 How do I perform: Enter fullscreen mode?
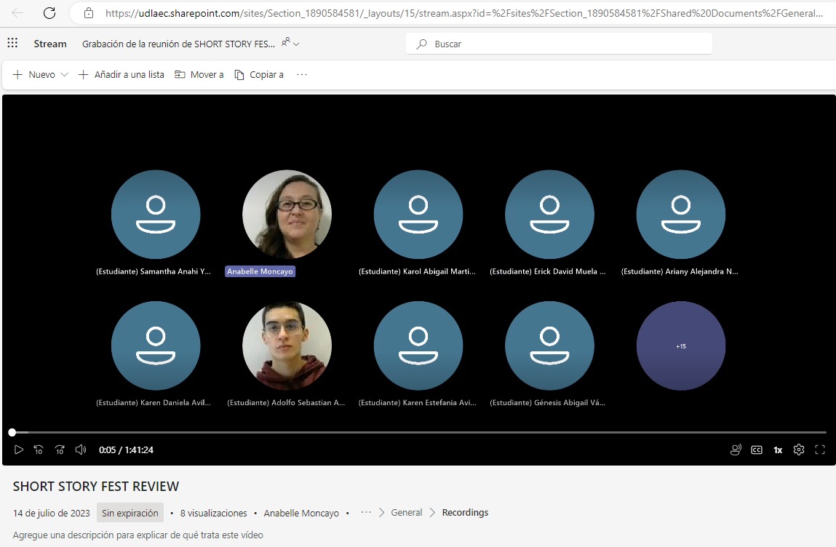(820, 450)
